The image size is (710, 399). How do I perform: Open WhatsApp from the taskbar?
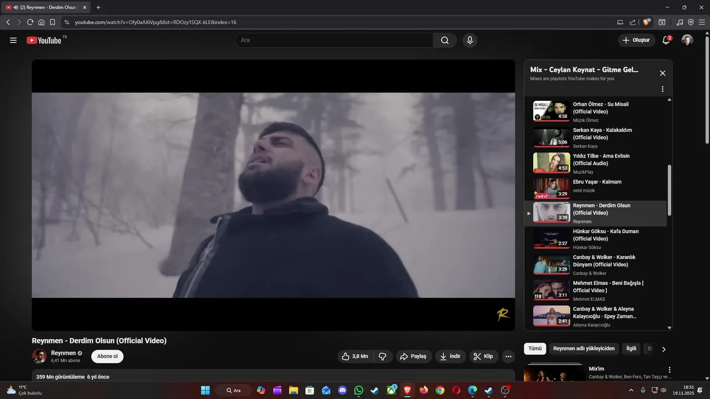358,390
